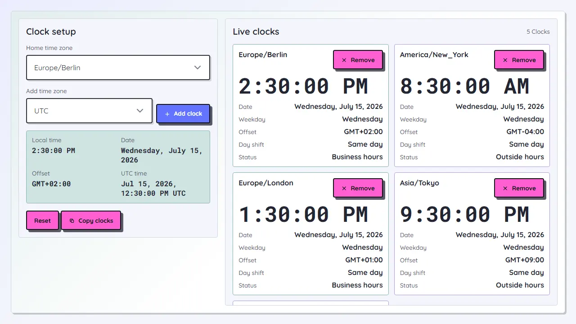Click the Reset button
The width and height of the screenshot is (576, 324).
42,220
